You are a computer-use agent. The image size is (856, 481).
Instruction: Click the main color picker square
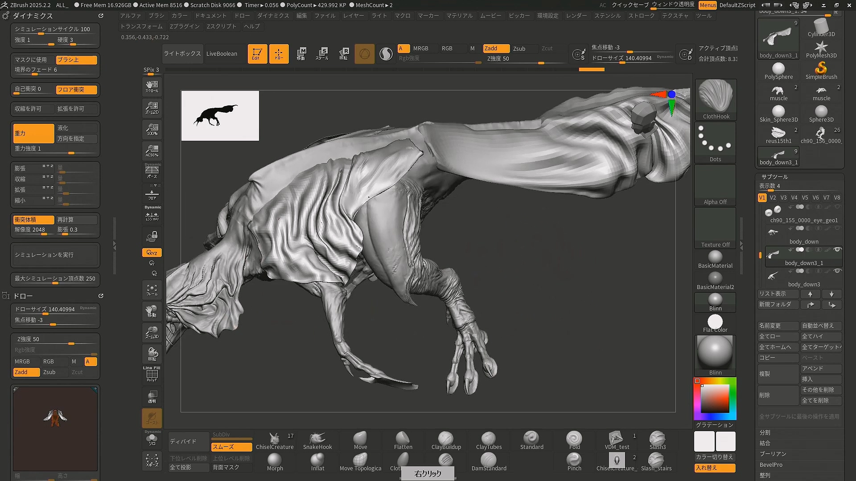(715, 398)
